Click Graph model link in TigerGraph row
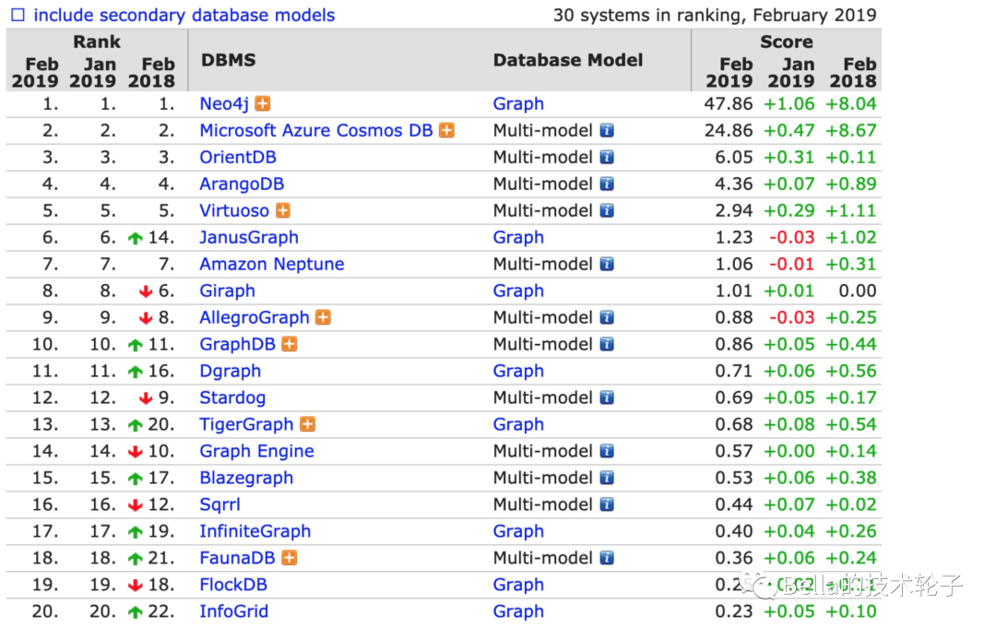The height and width of the screenshot is (629, 996). (518, 423)
